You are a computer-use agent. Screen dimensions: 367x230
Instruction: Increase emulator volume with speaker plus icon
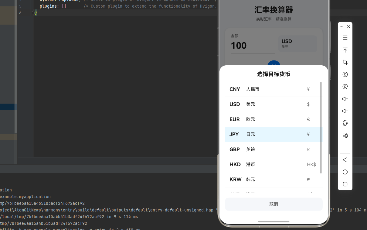(x=345, y=99)
